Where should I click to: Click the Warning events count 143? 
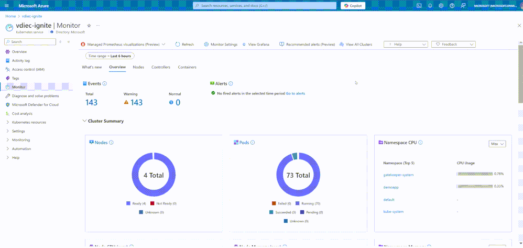click(x=136, y=102)
